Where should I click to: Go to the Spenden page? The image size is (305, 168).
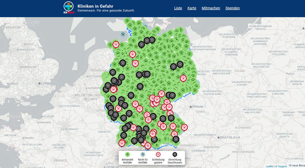pos(233,8)
